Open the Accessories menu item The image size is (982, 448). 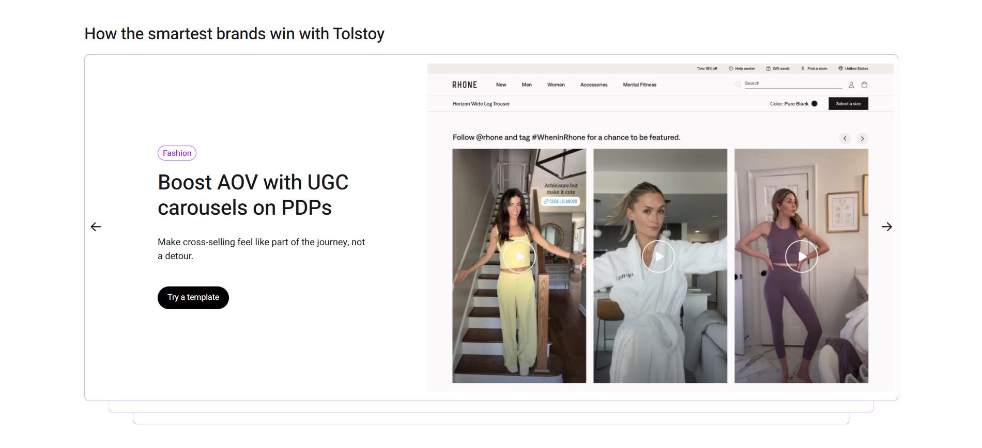pos(594,85)
